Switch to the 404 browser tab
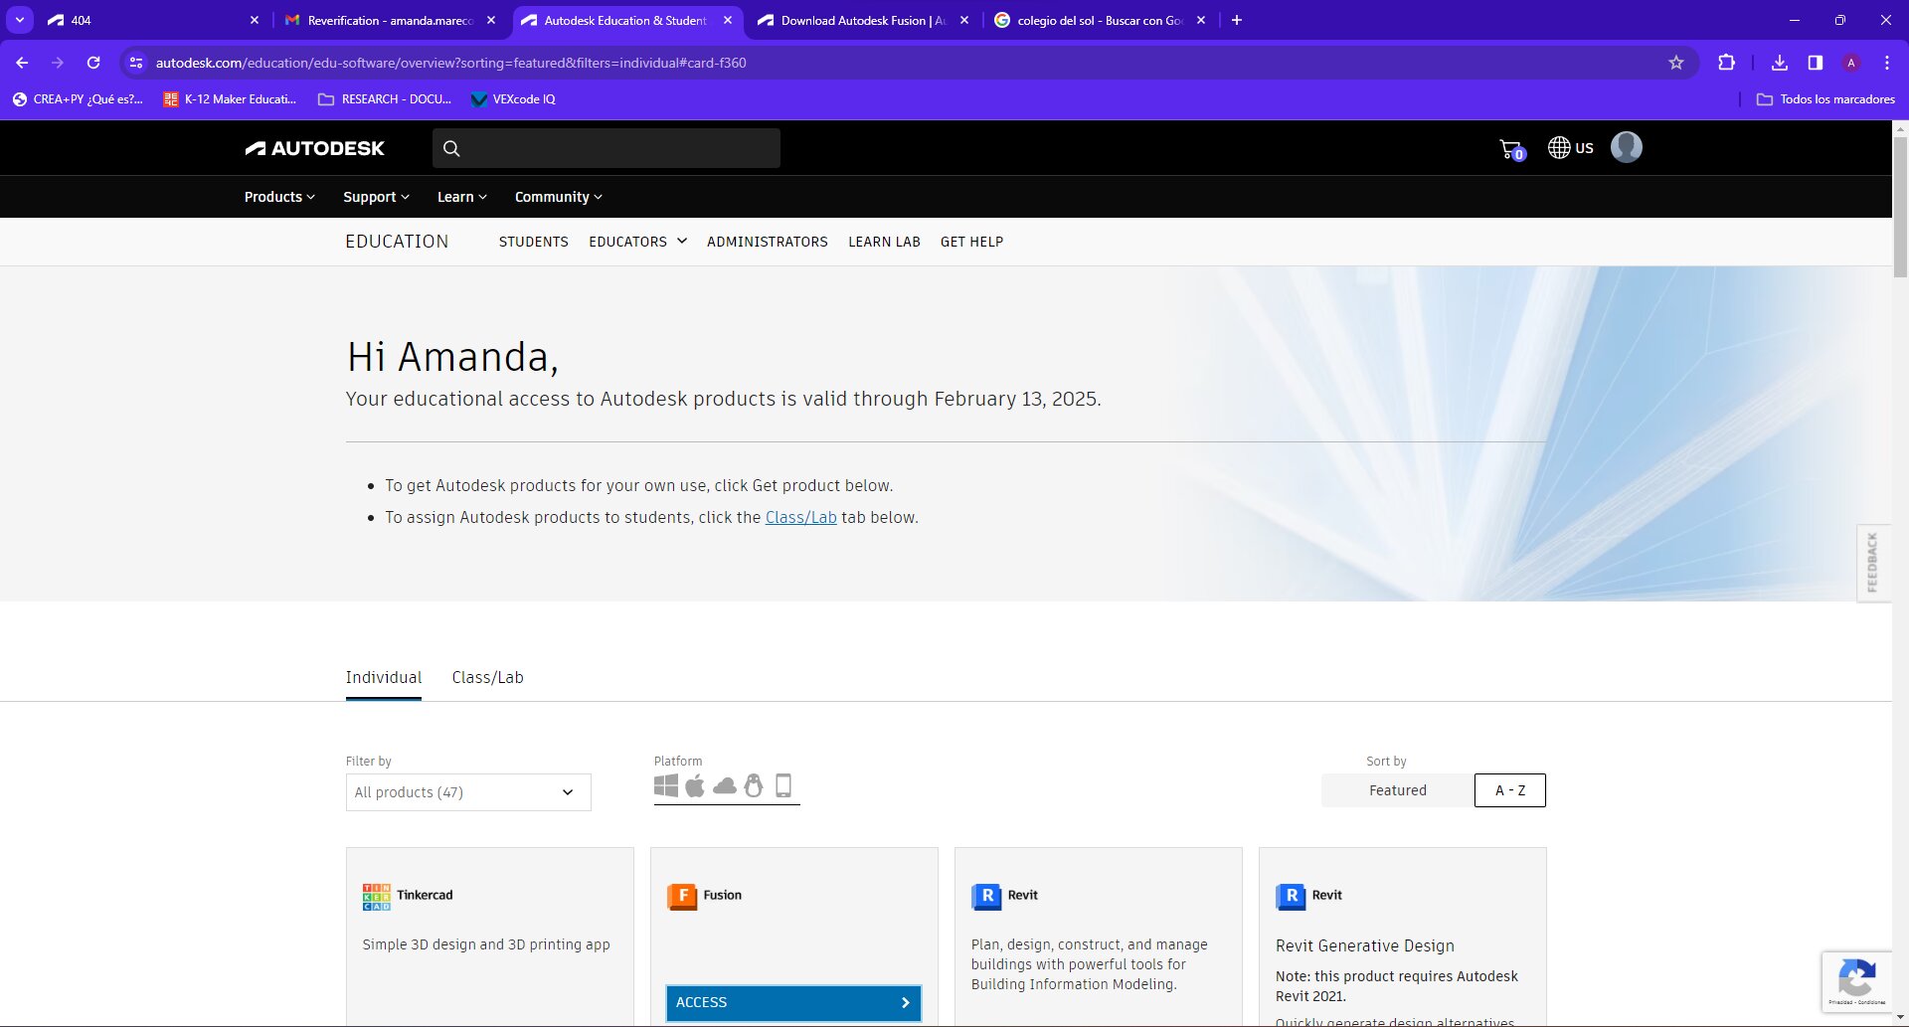 pyautogui.click(x=154, y=20)
